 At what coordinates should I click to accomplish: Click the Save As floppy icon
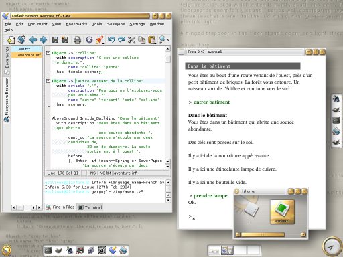[x=65, y=40]
